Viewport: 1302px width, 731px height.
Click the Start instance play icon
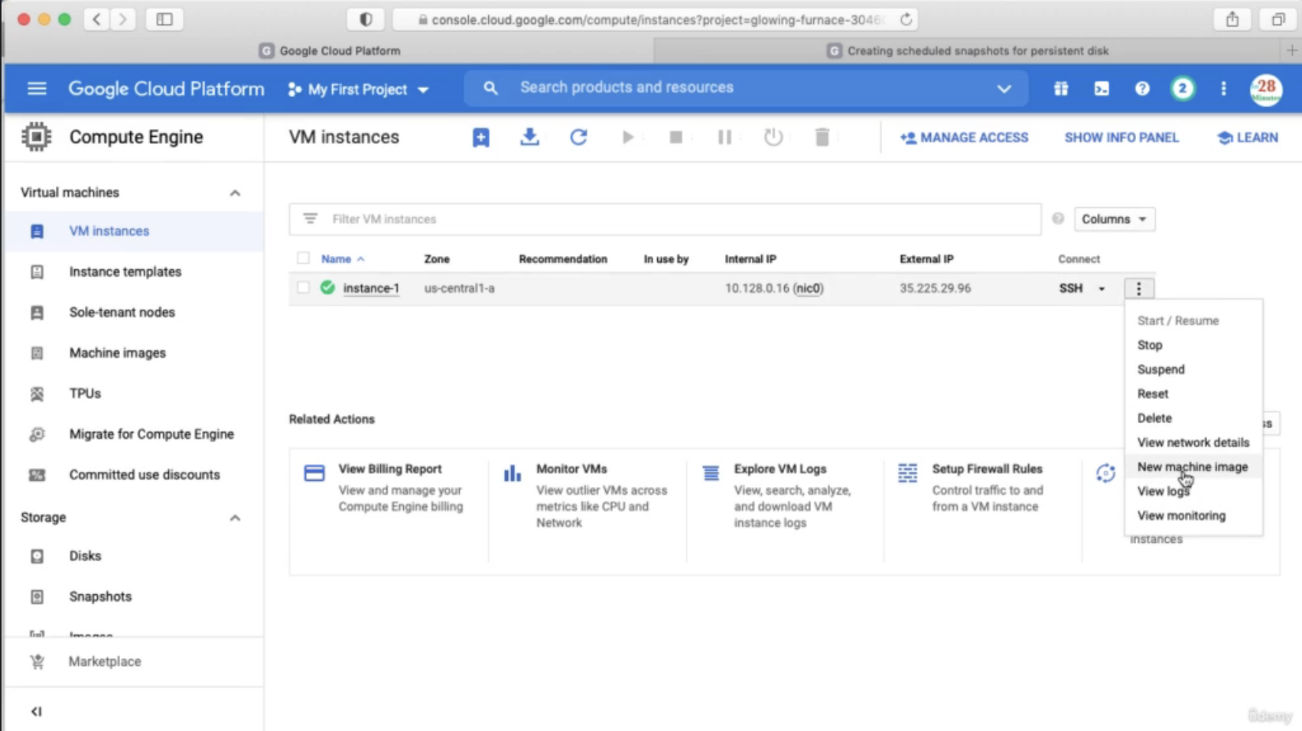pyautogui.click(x=627, y=138)
